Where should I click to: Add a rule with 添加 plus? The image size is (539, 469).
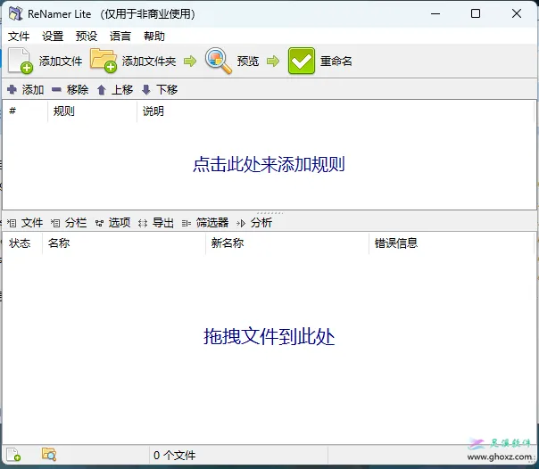(x=26, y=90)
